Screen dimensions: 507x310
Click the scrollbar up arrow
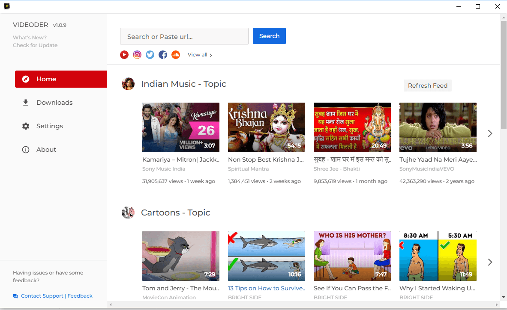504,17
